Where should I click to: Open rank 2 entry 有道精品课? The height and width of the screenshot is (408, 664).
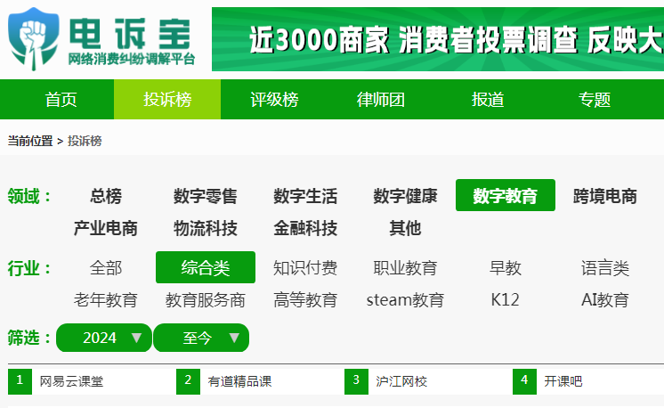click(239, 381)
